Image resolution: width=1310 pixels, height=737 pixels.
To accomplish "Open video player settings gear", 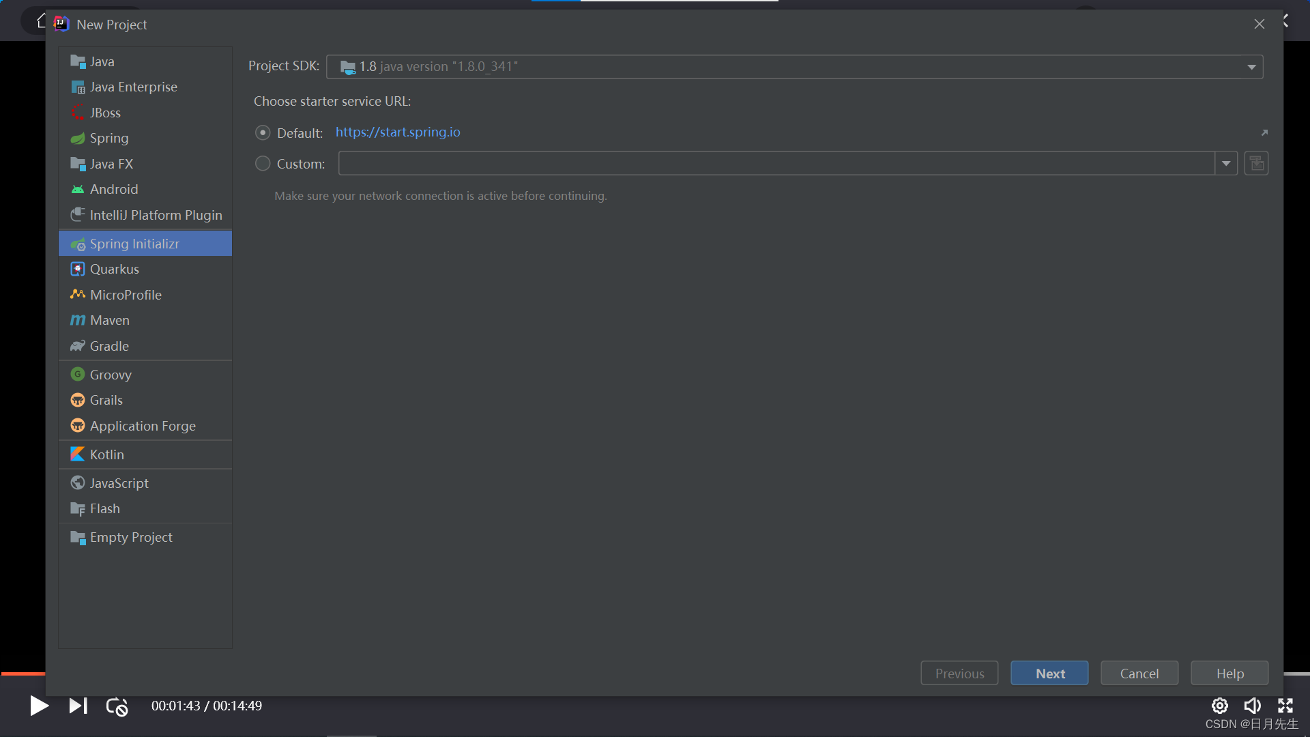I will [x=1219, y=706].
